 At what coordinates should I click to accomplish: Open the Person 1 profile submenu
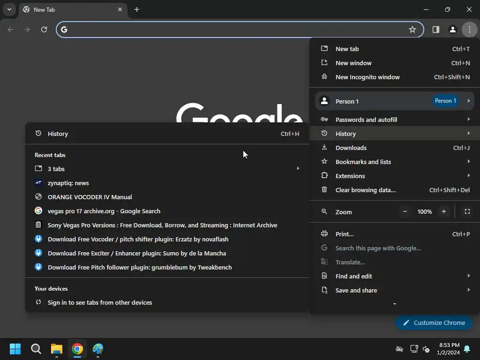pyautogui.click(x=395, y=101)
